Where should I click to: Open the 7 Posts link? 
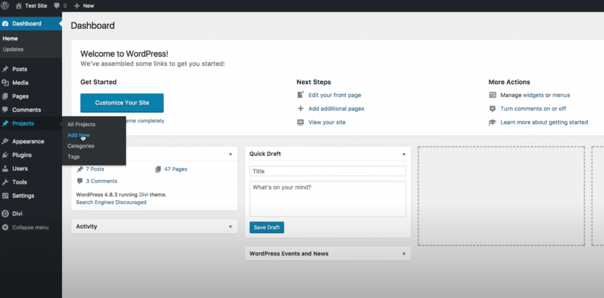(95, 169)
